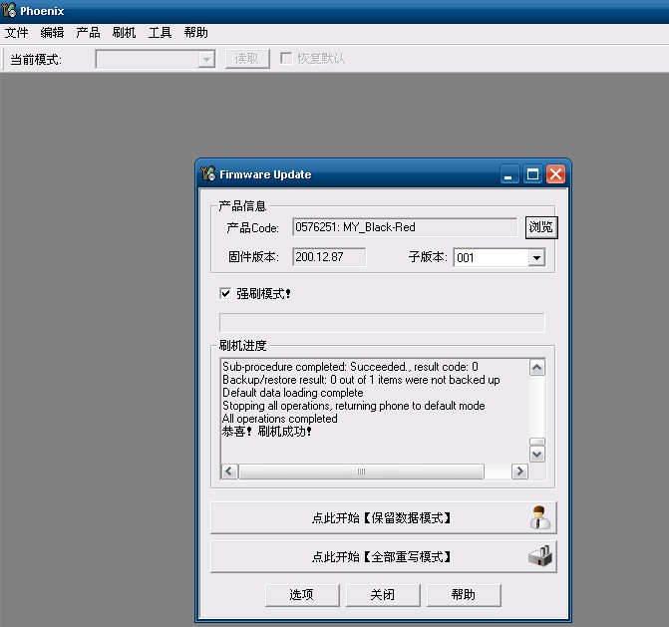Open the 当前模式 dropdown
Image resolution: width=669 pixels, height=627 pixels.
[x=206, y=59]
